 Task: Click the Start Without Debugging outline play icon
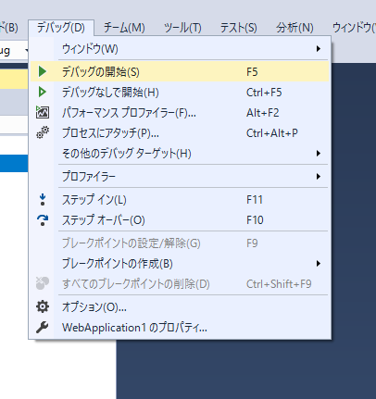tap(43, 92)
